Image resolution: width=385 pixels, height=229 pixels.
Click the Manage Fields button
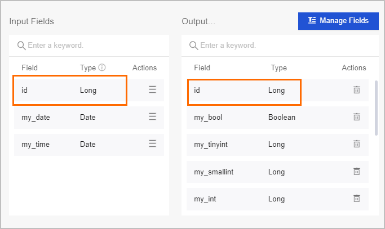click(338, 21)
